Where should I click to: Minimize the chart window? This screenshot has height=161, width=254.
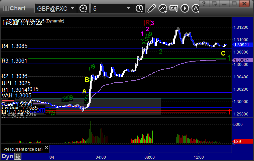pos(224,3)
